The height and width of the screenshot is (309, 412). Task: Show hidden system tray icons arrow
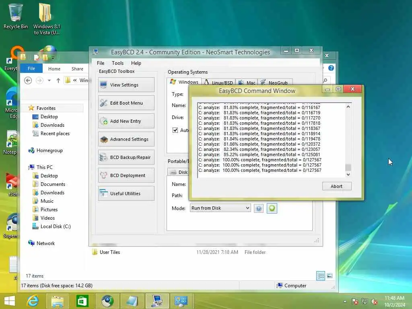[x=345, y=302]
